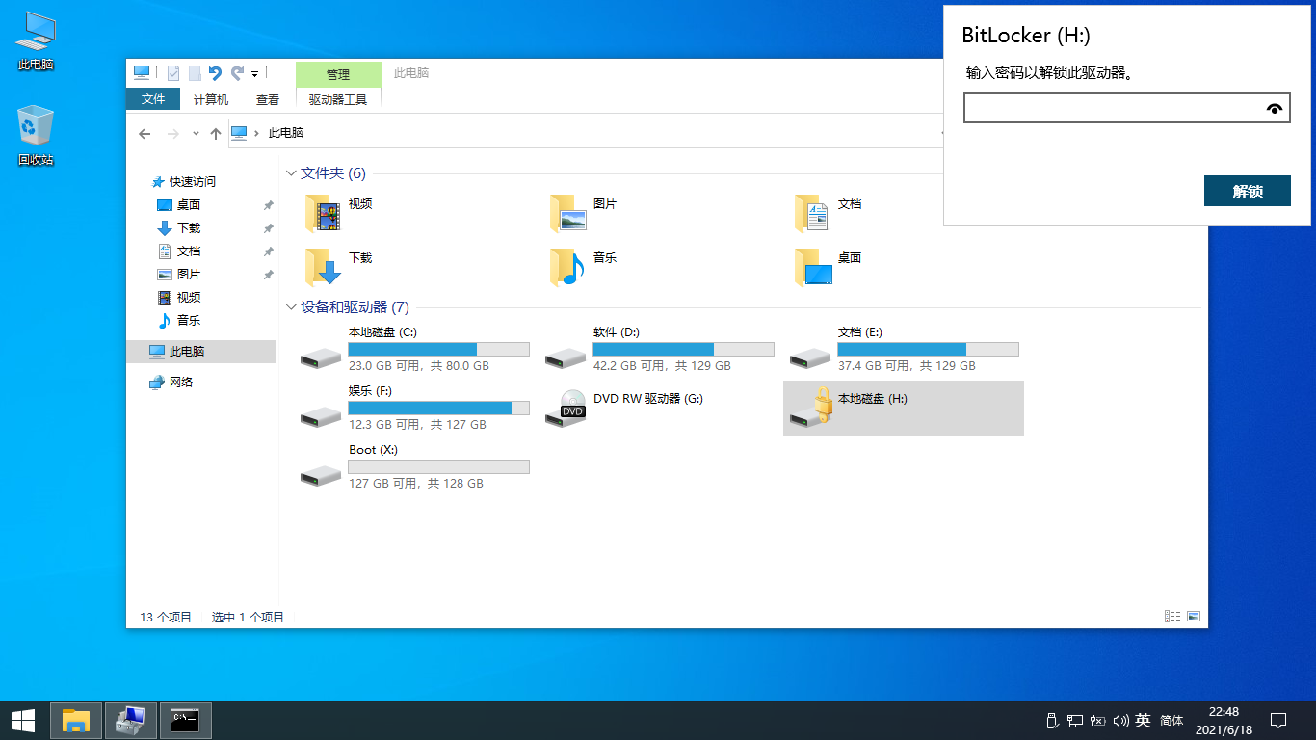Viewport: 1316px width, 740px height.
Task: Select 本地磁盘 (C:) drive
Action: coord(412,350)
